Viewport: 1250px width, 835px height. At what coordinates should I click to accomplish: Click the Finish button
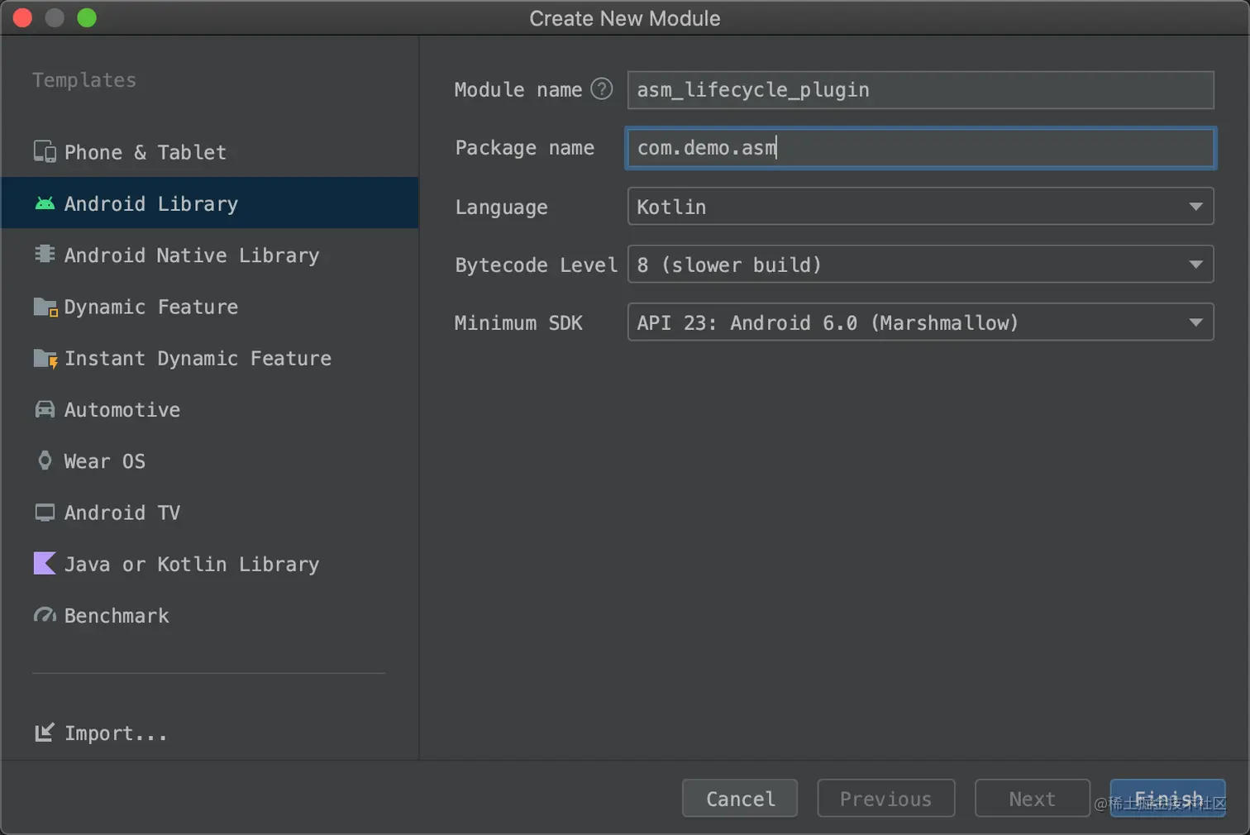[1167, 799]
